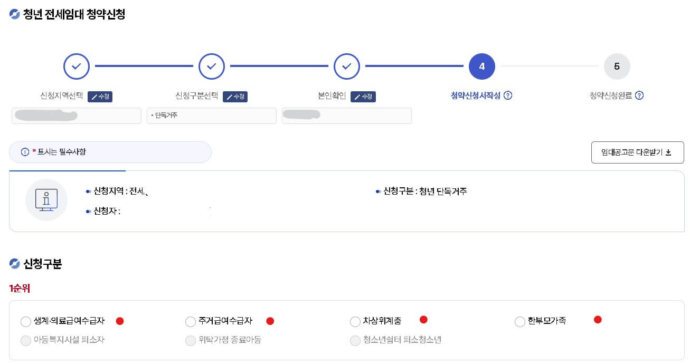Click the checkmark icon on 본인확인 step
Viewport: 690px width, 364px height.
pyautogui.click(x=347, y=66)
